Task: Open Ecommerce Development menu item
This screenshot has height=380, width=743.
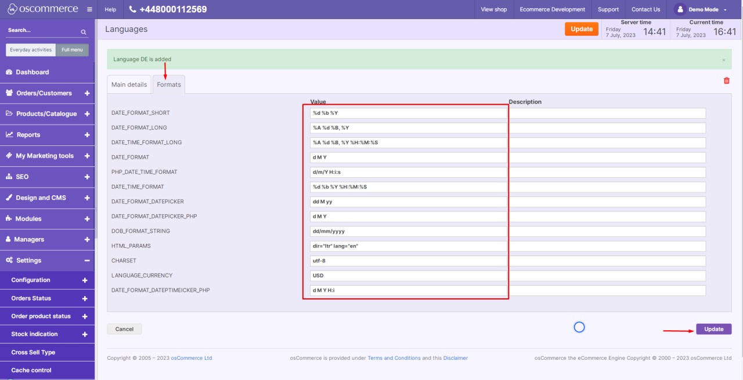Action: point(553,9)
